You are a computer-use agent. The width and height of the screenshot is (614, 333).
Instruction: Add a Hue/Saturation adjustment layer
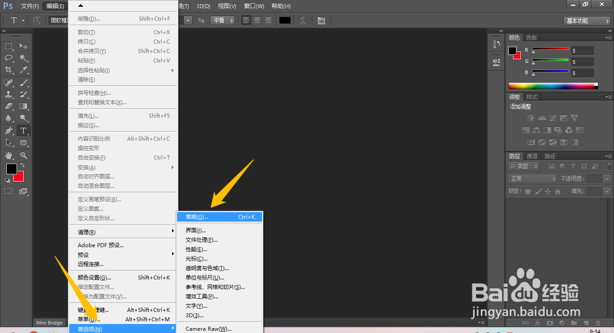[525, 130]
